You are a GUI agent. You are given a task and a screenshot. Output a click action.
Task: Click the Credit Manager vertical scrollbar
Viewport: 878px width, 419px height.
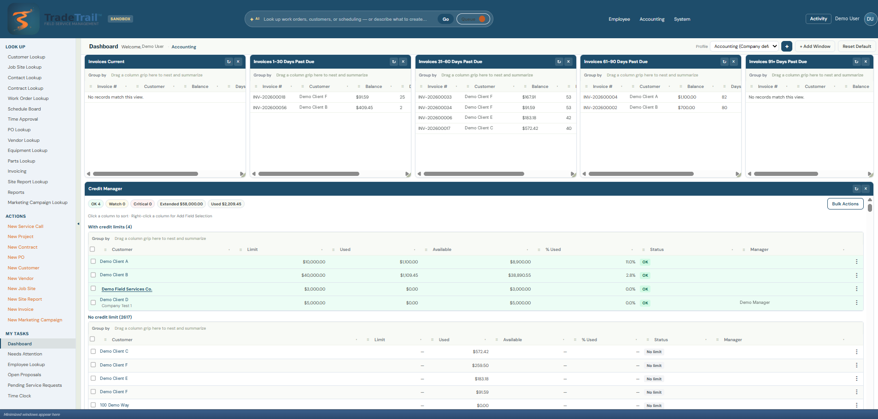[870, 207]
